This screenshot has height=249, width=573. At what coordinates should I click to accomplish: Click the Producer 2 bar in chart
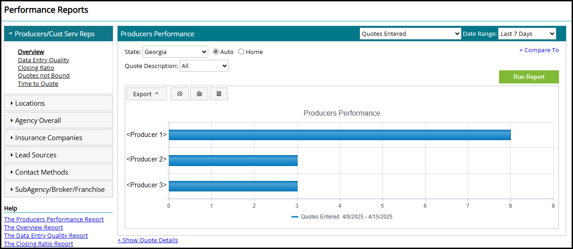coord(233,160)
